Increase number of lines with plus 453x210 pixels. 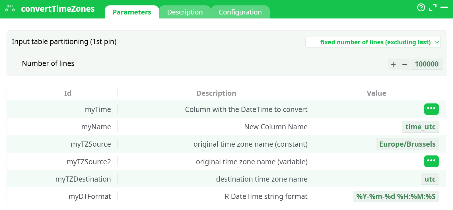[x=393, y=65]
